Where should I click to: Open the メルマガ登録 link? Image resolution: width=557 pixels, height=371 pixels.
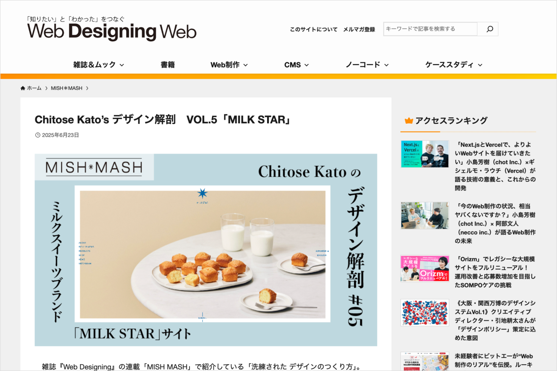pyautogui.click(x=359, y=29)
